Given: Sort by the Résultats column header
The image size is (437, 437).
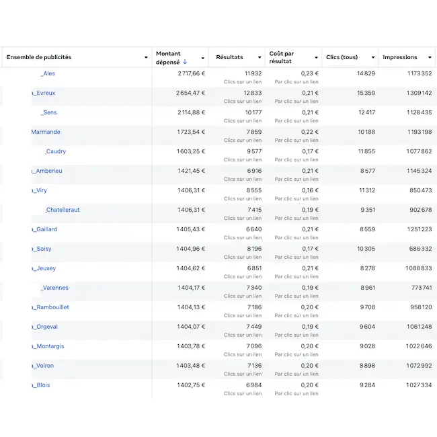Looking at the screenshot, I should (x=229, y=57).
